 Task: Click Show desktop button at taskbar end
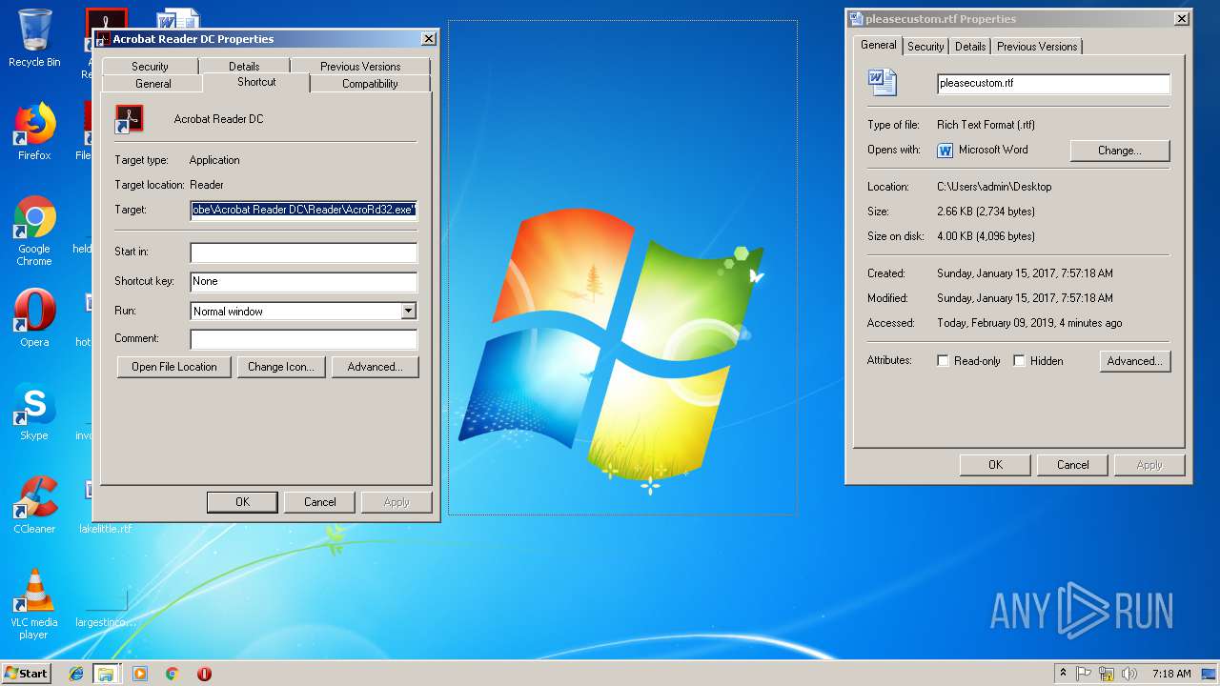pyautogui.click(x=1209, y=674)
